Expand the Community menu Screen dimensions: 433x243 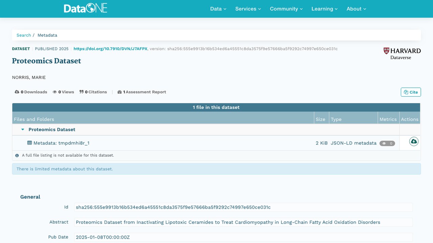click(286, 9)
